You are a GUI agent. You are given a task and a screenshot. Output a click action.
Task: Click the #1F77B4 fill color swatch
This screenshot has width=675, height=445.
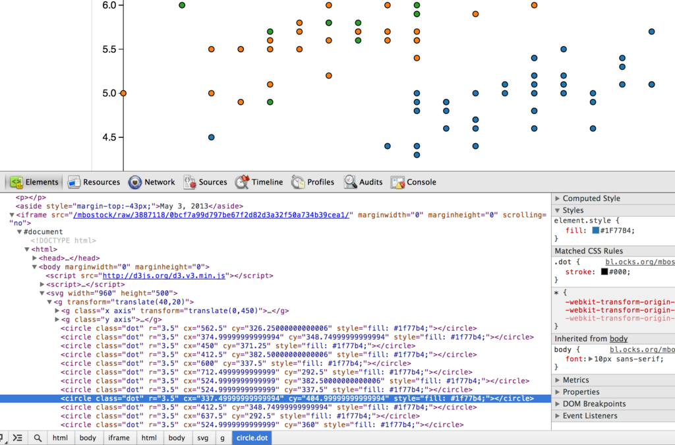tap(595, 230)
